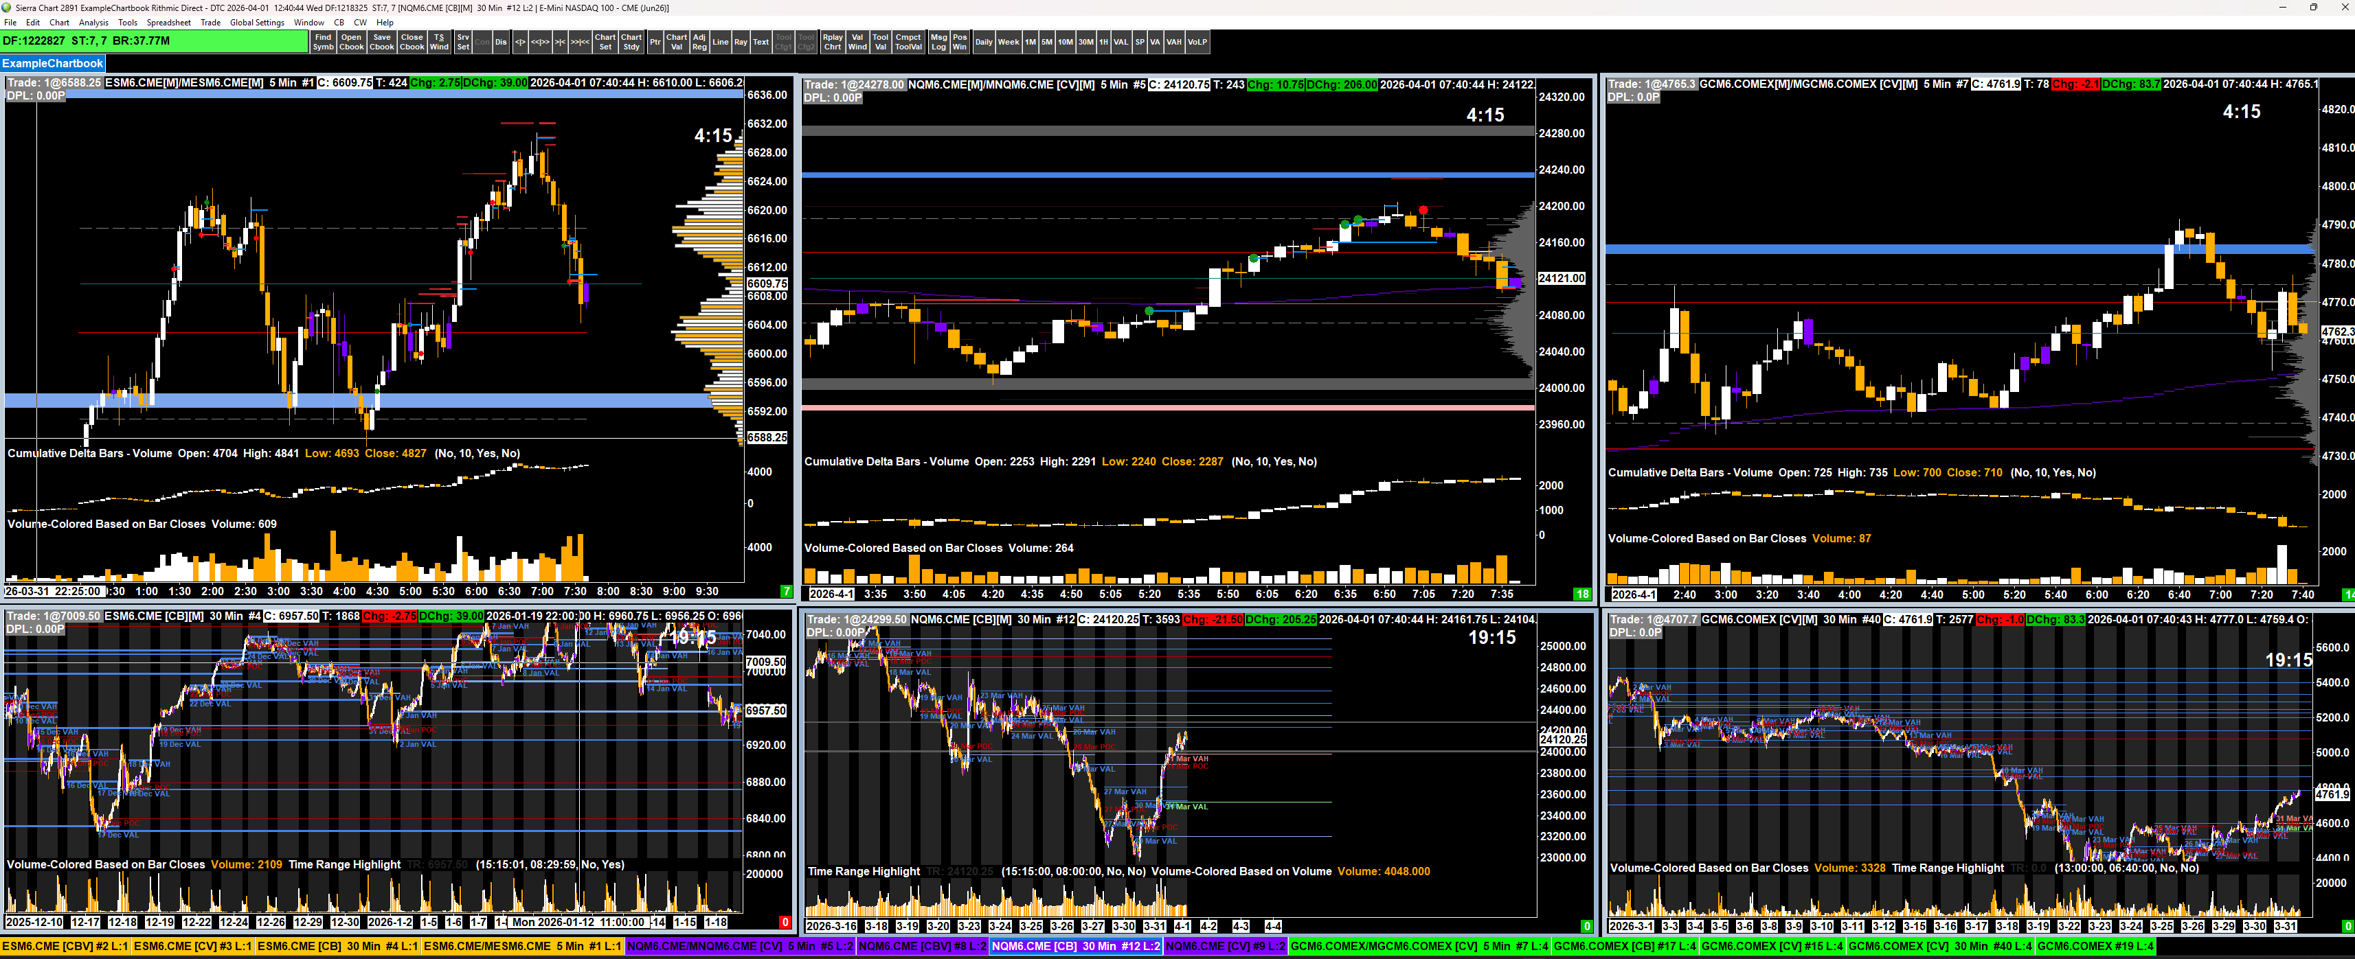Open the Msg Log message log
Image resolution: width=2355 pixels, height=959 pixels.
pyautogui.click(x=939, y=42)
